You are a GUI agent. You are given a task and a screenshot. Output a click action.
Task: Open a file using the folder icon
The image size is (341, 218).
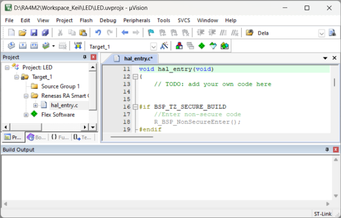click(22, 33)
